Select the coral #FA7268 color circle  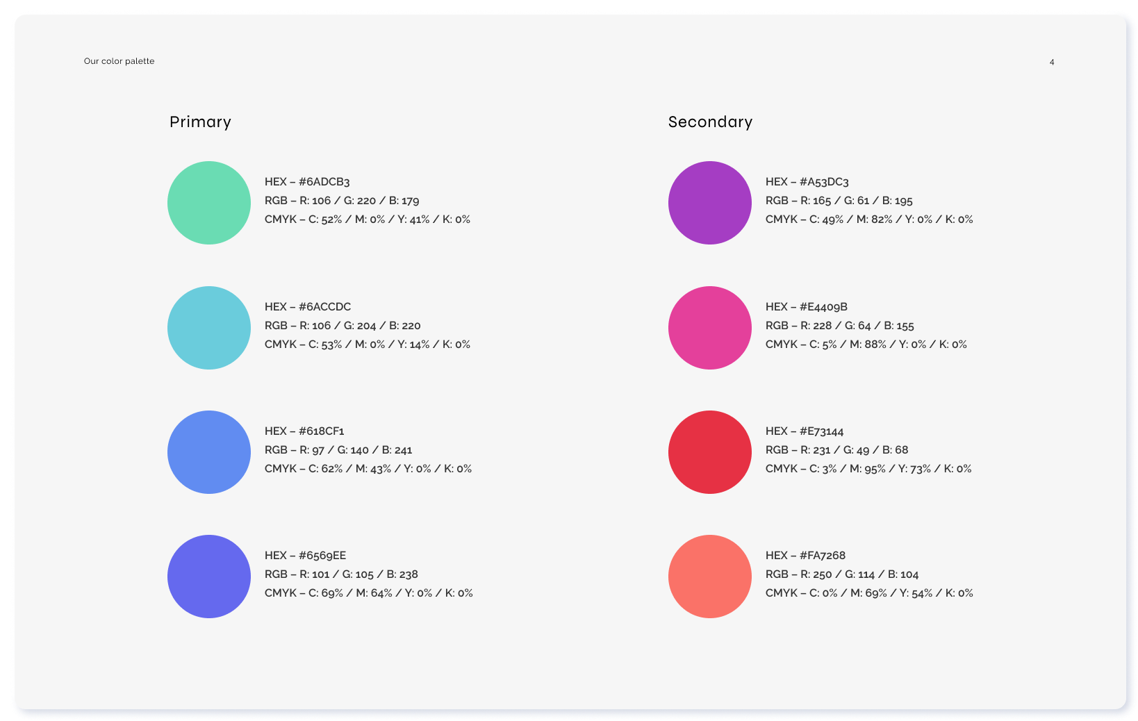coord(710,577)
